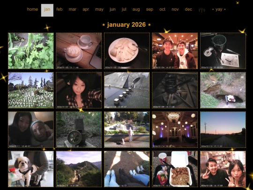The height and width of the screenshot is (190, 253).
Task: Click the mushroom icon in navigation
Action: [202, 10]
